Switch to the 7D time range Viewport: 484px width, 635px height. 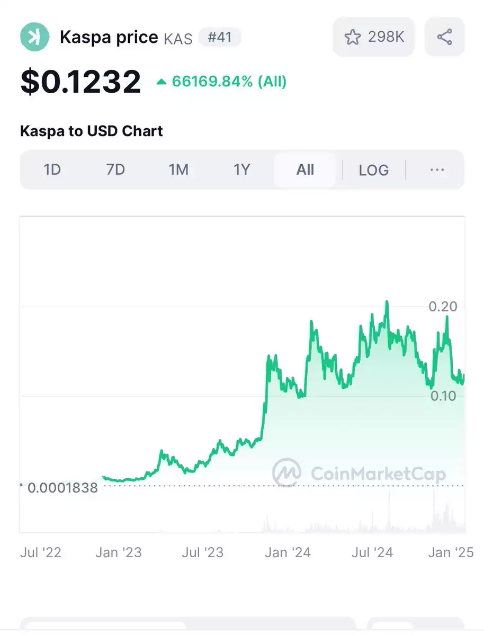115,169
